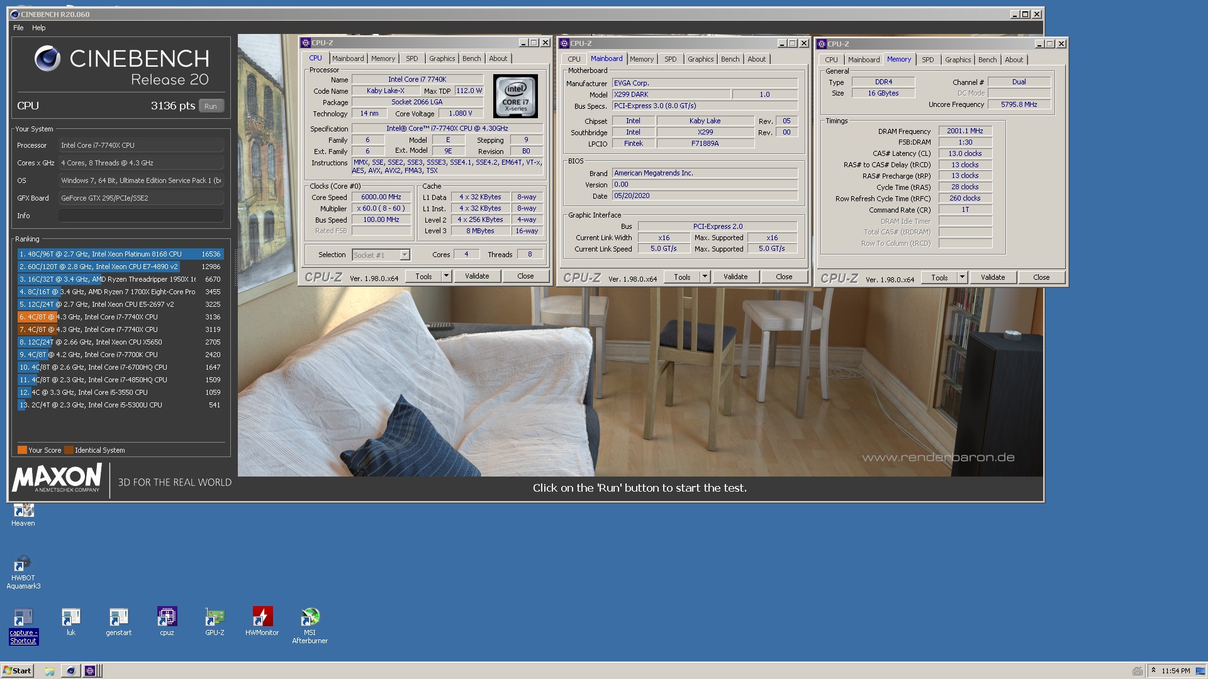Select ranking row scoring 3136 points

click(120, 317)
